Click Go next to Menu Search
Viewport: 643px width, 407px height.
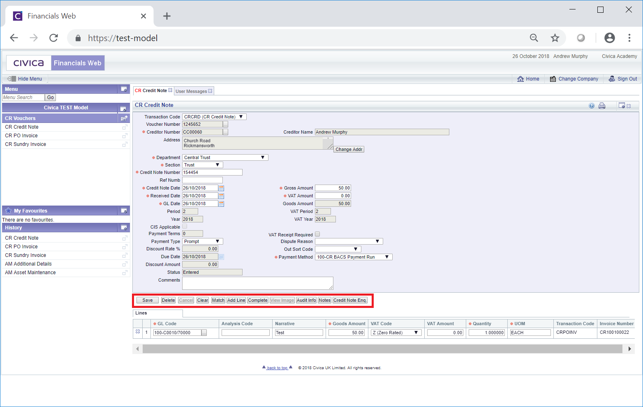tap(51, 97)
